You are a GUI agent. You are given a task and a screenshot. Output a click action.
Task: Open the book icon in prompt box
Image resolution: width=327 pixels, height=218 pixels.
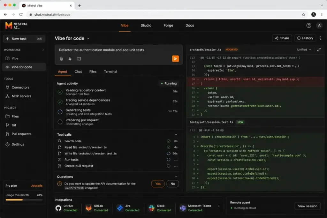(x=79, y=59)
